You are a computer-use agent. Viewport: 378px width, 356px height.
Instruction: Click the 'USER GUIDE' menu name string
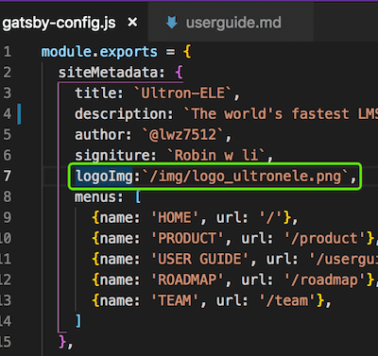(x=199, y=259)
